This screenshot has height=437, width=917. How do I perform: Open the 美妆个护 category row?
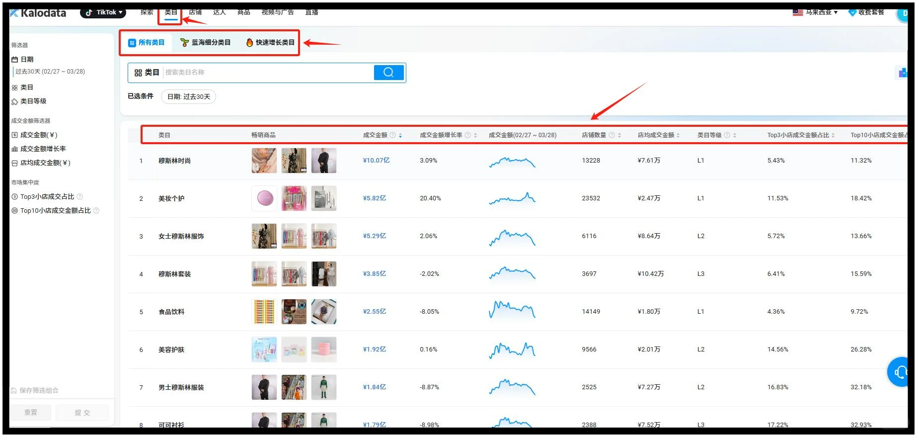tap(171, 199)
